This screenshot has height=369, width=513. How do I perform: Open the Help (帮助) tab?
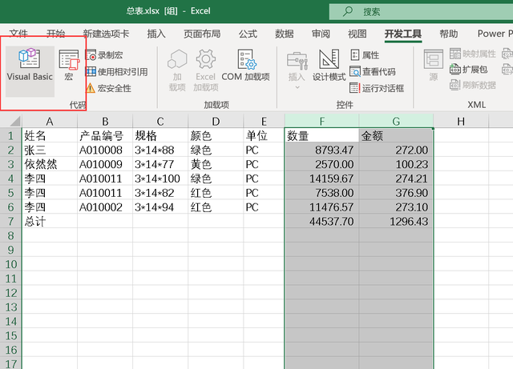coord(449,34)
